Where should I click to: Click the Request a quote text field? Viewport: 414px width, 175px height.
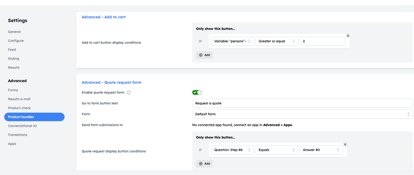click(x=302, y=103)
